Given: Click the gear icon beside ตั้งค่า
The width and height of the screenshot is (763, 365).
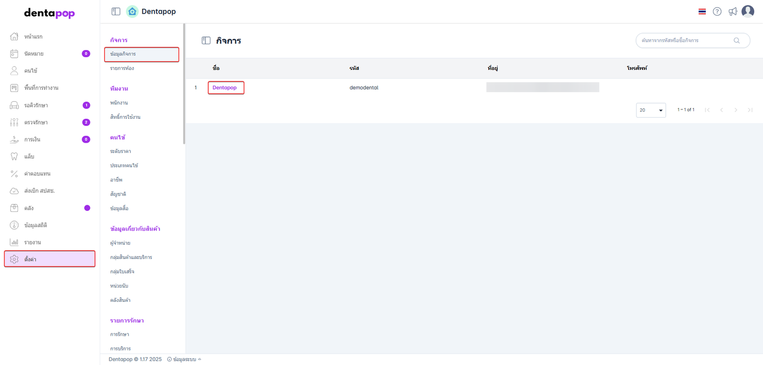Looking at the screenshot, I should pos(15,259).
